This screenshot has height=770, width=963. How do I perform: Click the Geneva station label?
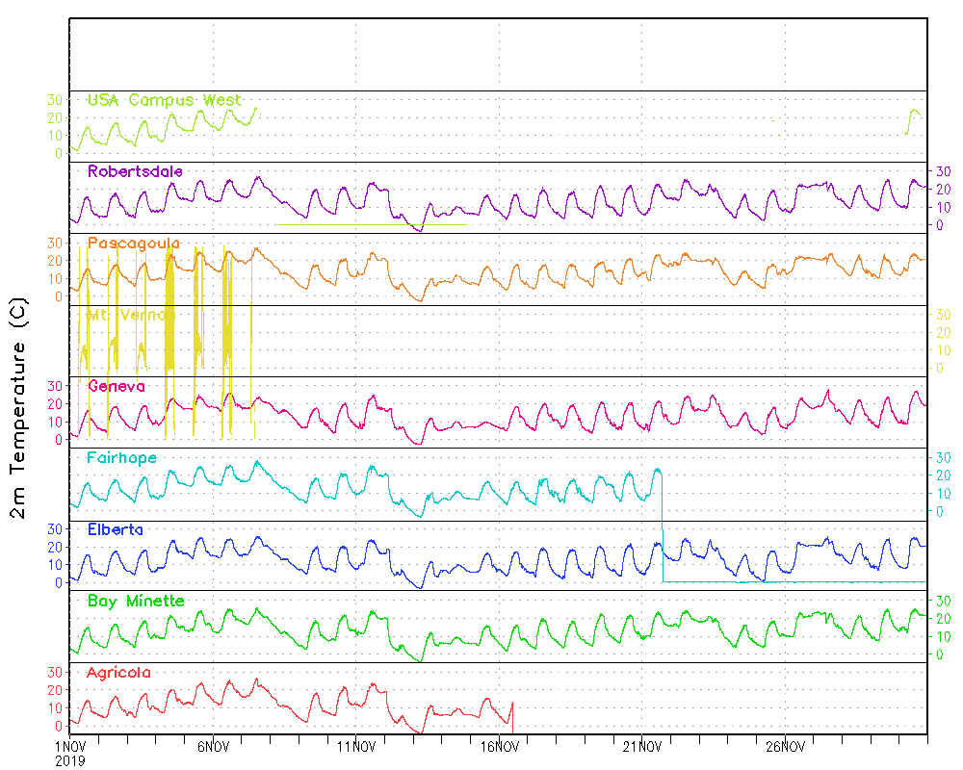click(x=117, y=386)
